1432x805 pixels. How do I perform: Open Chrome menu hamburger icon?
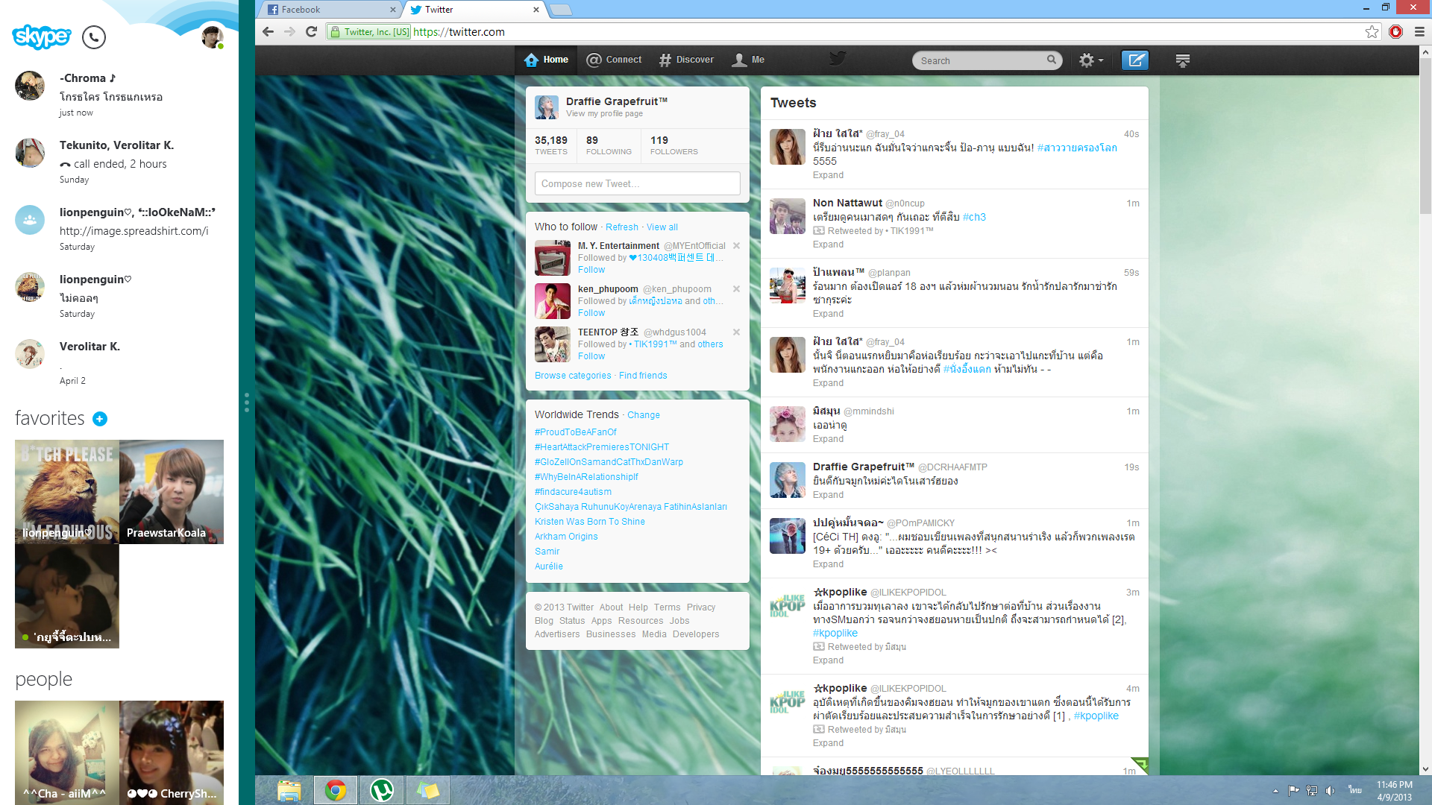(x=1419, y=31)
